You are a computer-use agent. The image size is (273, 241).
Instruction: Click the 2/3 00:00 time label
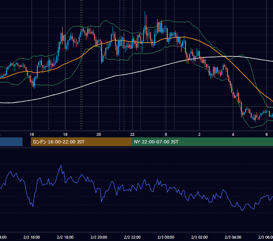[x=166, y=237]
